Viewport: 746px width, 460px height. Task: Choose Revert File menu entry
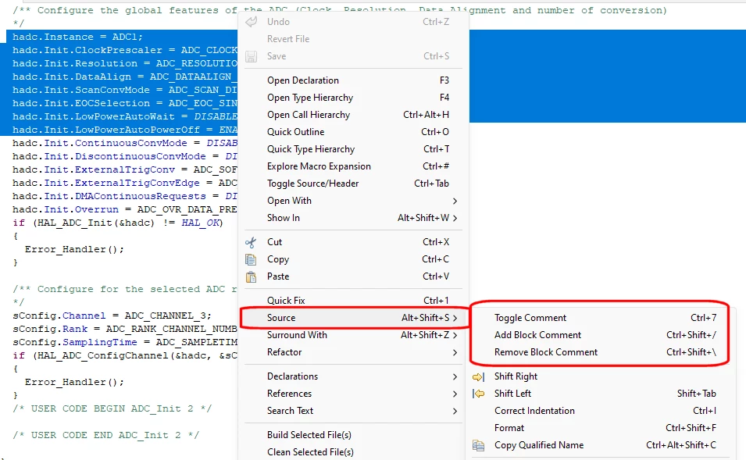(x=353, y=39)
